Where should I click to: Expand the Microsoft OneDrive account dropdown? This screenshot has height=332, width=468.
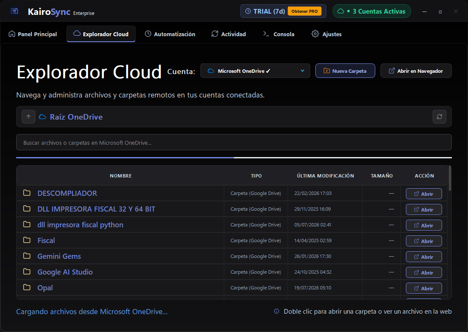(255, 71)
